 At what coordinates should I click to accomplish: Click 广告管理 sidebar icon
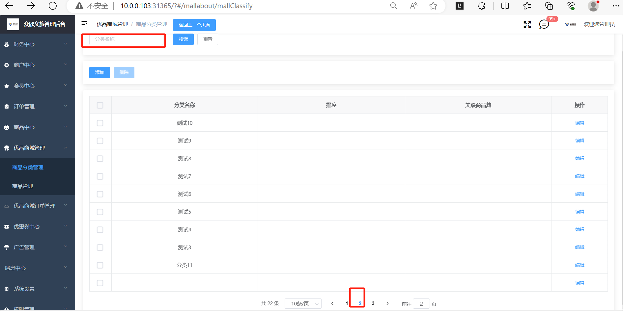(7, 247)
